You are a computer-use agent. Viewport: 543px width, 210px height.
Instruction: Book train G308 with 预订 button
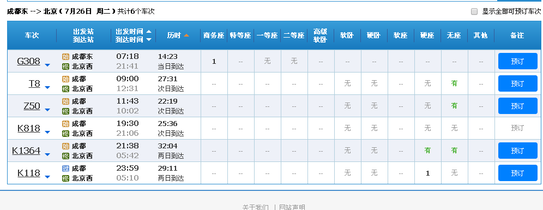[x=517, y=61]
